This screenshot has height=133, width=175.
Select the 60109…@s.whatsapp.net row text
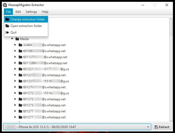pyautogui.click(x=44, y=51)
